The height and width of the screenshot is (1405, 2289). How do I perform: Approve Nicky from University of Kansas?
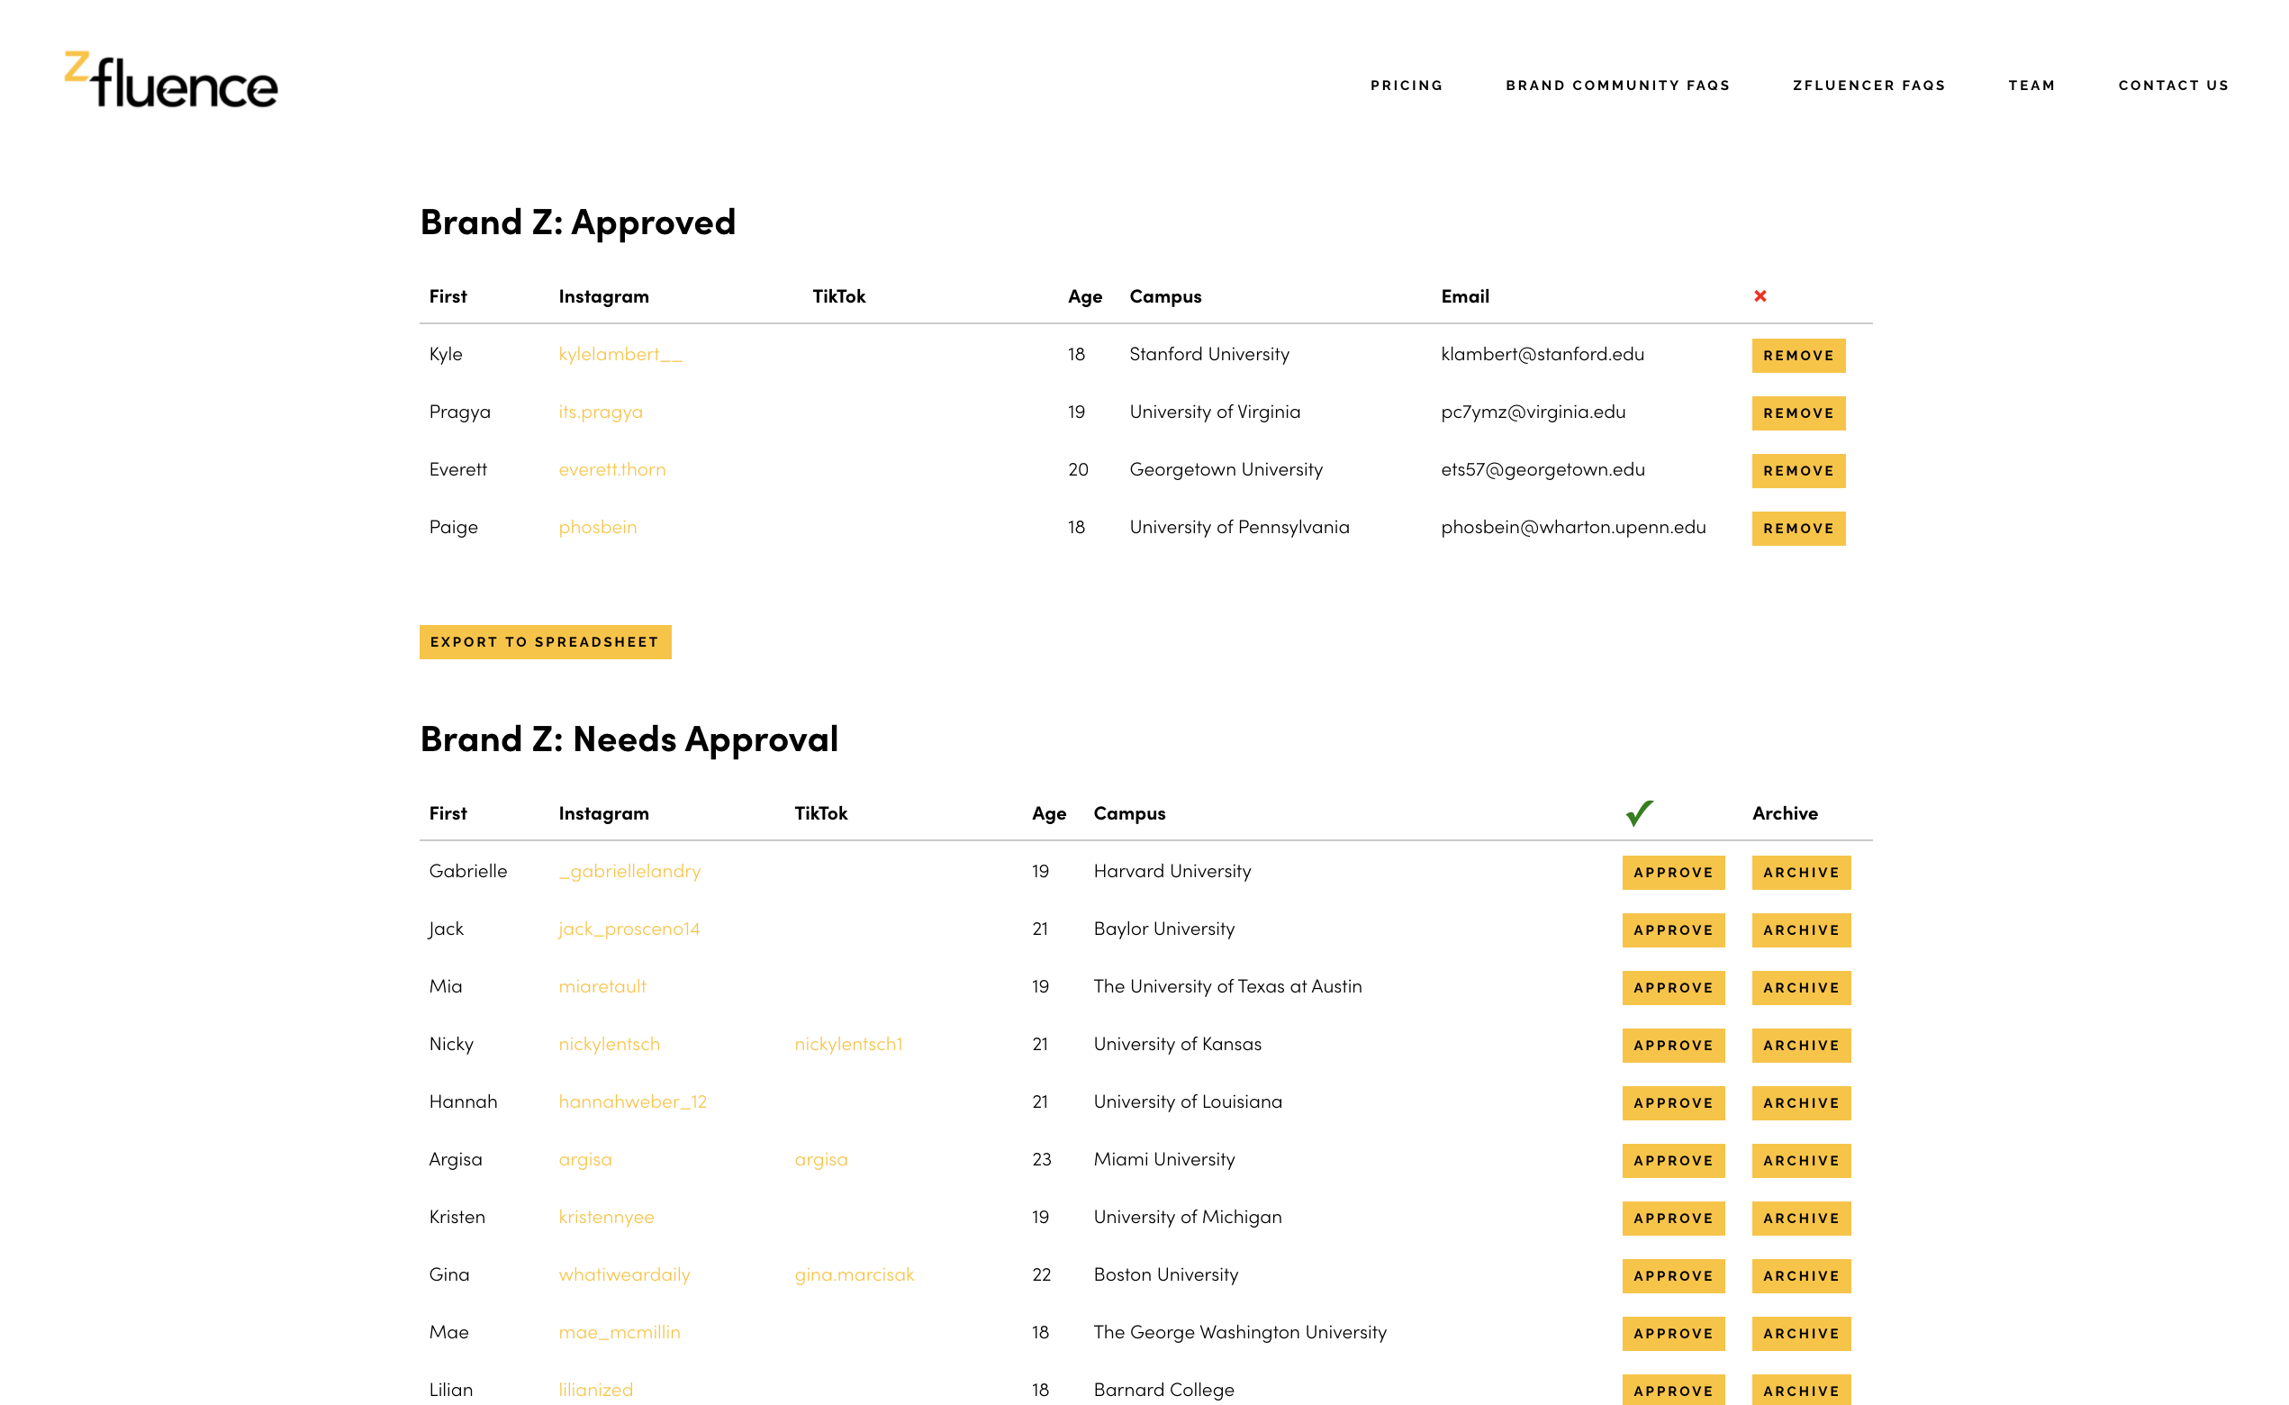point(1673,1046)
